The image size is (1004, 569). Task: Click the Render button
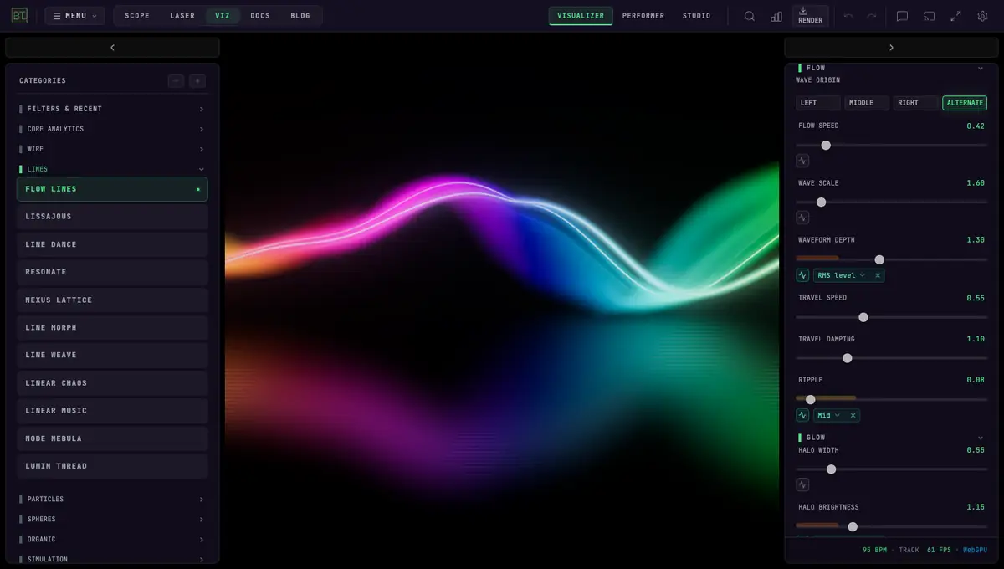click(810, 16)
